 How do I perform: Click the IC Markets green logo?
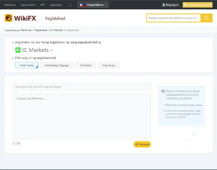tap(18, 50)
